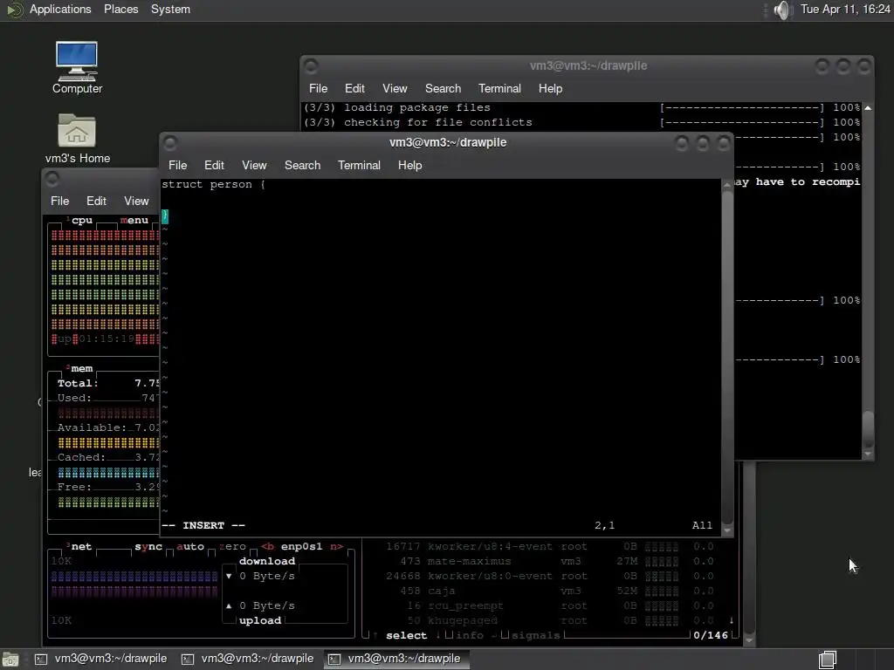Click 'zero' option in btop net box

[232, 546]
